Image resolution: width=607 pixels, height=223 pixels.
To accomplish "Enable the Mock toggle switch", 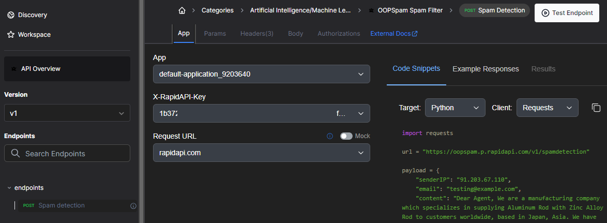I will pyautogui.click(x=346, y=136).
